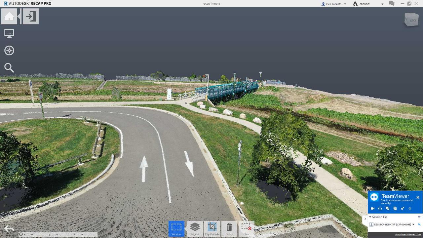This screenshot has width=423, height=238.
Task: Start TeamViewer video camera
Action: click(372, 208)
